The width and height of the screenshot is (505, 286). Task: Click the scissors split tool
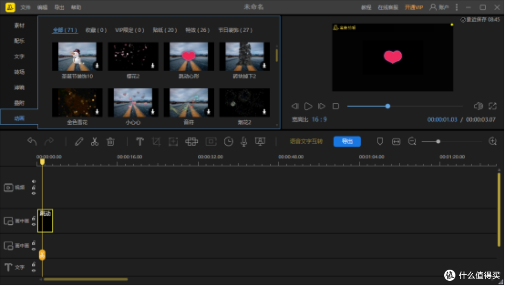click(94, 141)
